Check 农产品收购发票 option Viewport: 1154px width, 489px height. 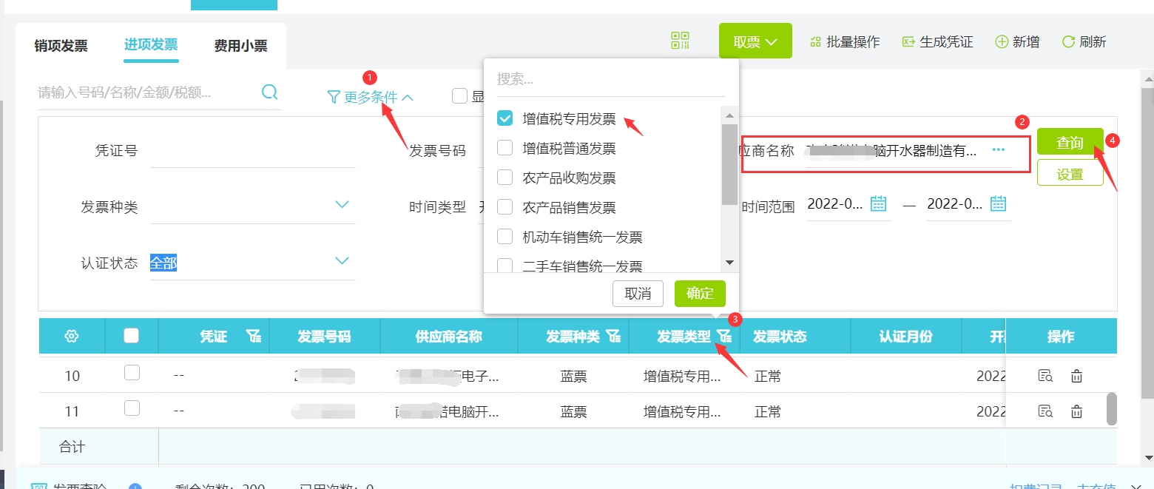[x=505, y=178]
